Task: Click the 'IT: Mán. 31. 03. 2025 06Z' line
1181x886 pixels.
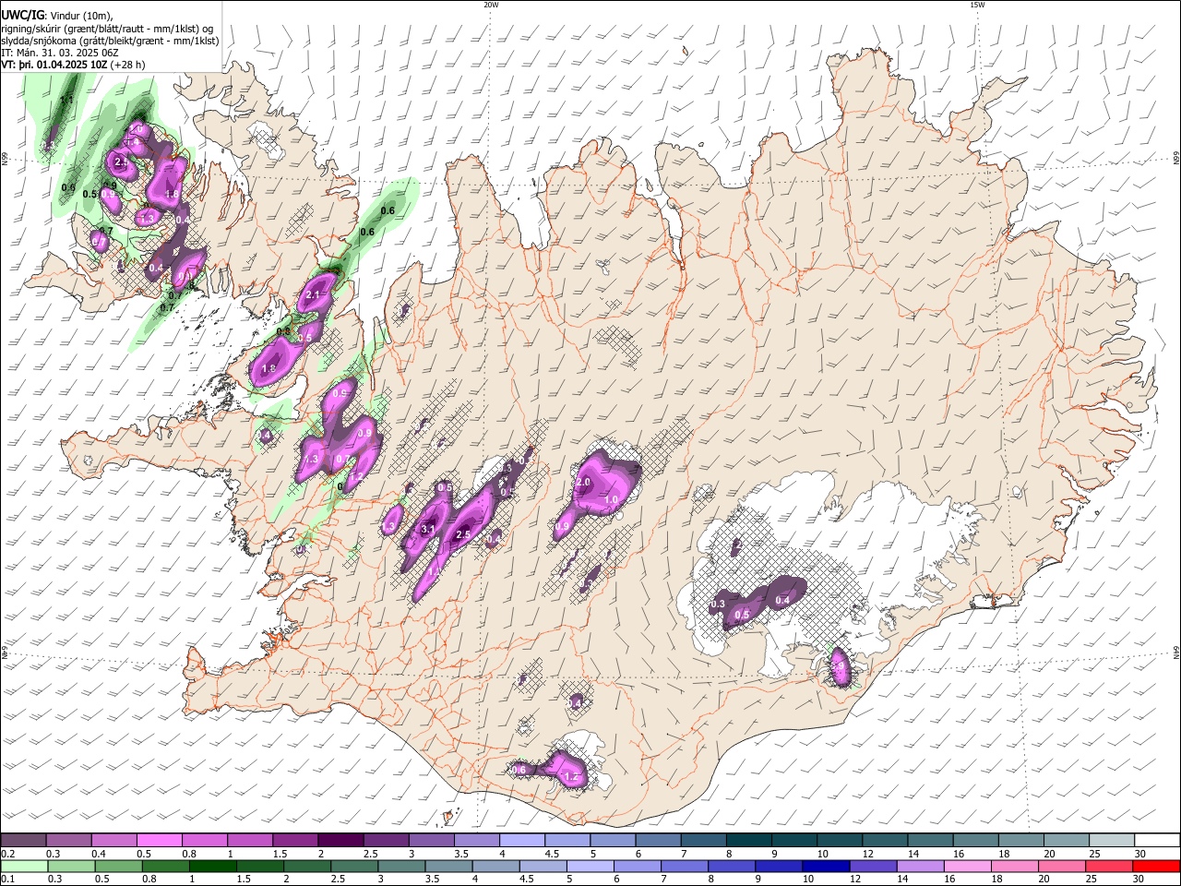Action: coord(59,54)
